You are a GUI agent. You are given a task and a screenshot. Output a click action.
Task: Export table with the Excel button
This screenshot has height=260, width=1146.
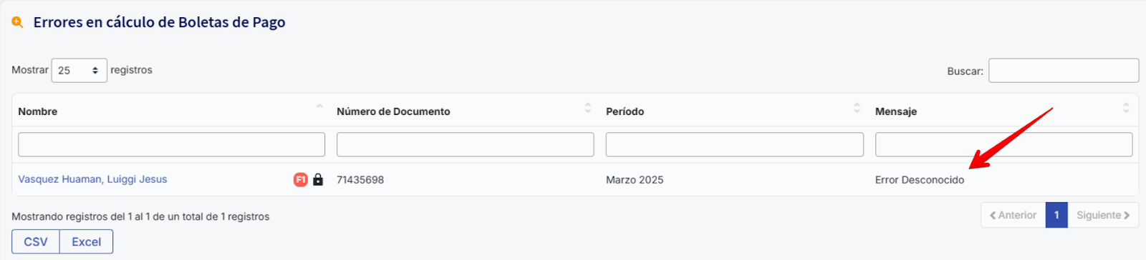pos(86,241)
